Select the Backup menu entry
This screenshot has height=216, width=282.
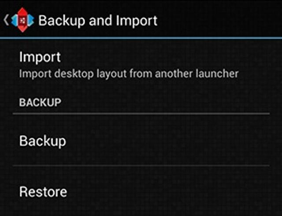click(x=43, y=141)
